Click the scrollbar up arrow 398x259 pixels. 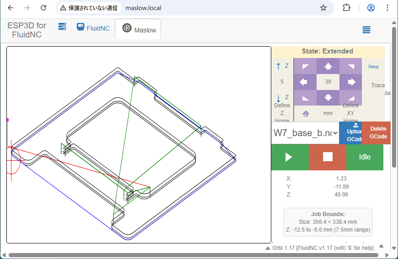394,22
